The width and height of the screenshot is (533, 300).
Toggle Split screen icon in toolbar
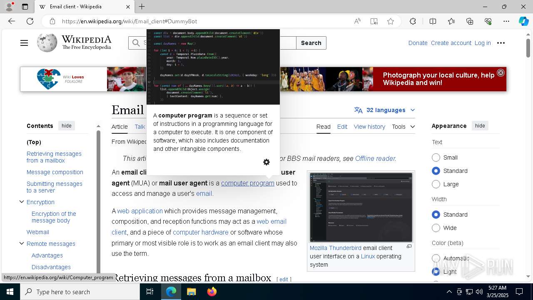point(433,21)
